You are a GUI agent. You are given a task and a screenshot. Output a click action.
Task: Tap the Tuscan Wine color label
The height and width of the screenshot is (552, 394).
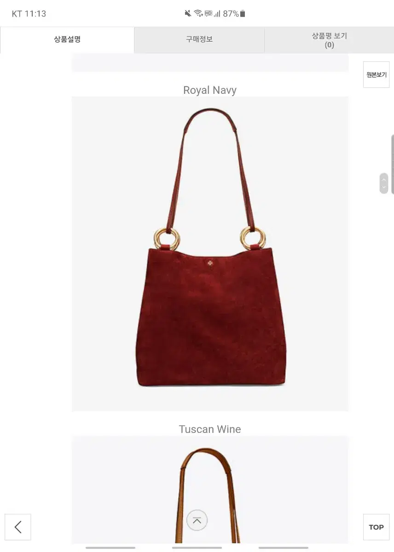210,429
